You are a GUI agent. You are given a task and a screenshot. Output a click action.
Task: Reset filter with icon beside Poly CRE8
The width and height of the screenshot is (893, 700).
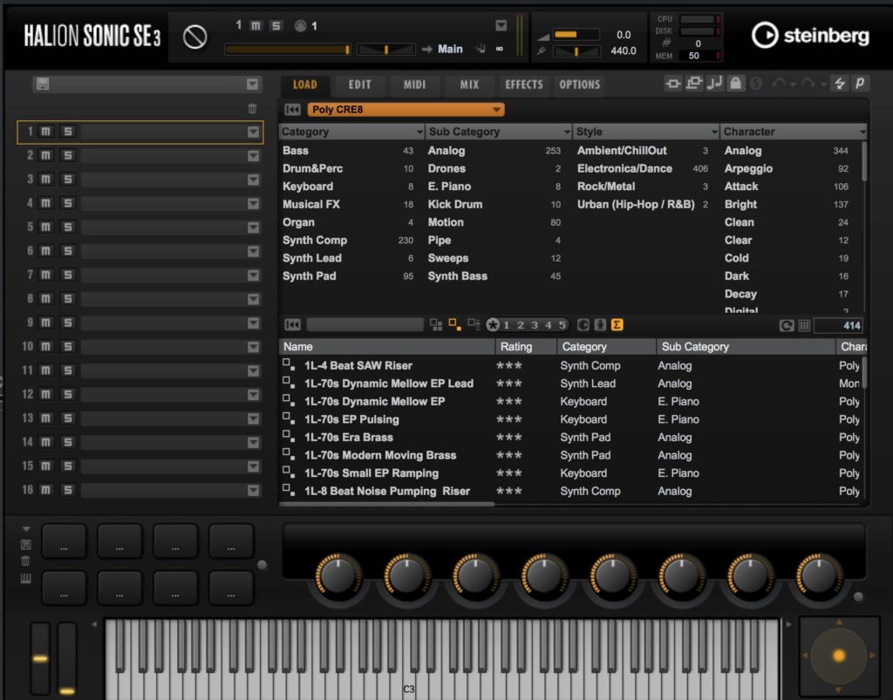click(x=292, y=109)
